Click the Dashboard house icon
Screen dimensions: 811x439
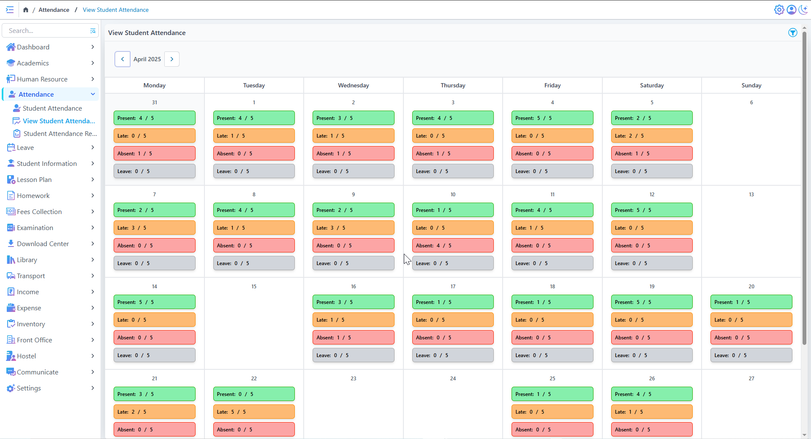[11, 47]
